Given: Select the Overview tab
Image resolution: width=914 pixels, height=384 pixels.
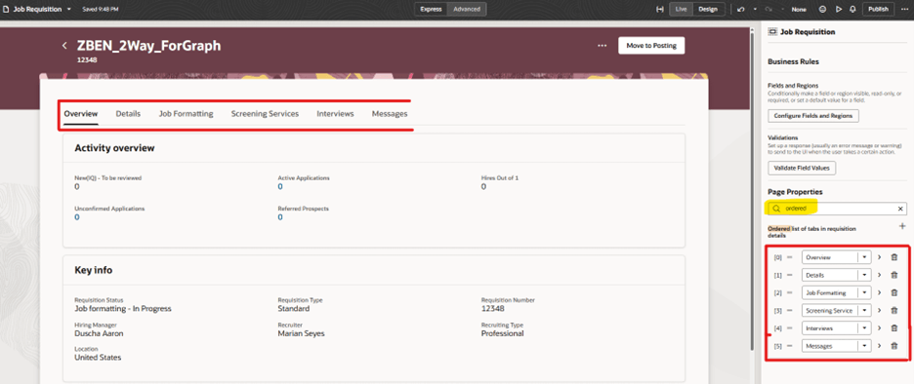Looking at the screenshot, I should pyautogui.click(x=81, y=113).
